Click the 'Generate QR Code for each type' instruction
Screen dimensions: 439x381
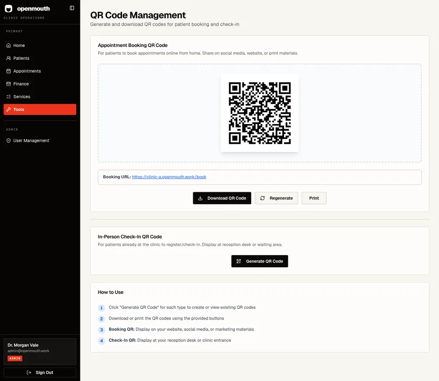182,307
